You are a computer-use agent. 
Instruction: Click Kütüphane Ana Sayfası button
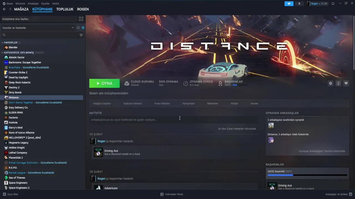(39, 19)
